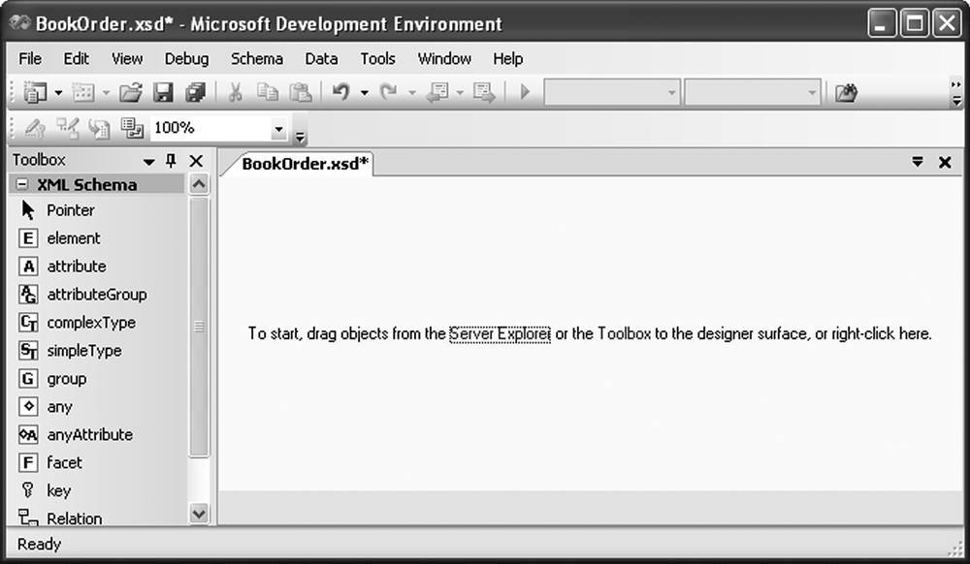970x564 pixels.
Task: Click the Paste clipboard icon
Action: click(301, 93)
